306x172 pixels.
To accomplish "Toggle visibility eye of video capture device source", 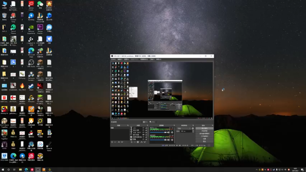I will click(x=143, y=137).
